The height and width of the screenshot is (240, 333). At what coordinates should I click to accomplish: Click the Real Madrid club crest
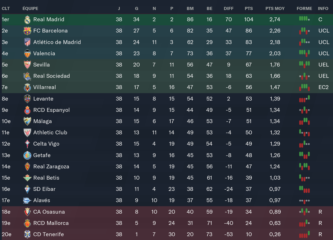pyautogui.click(x=27, y=20)
